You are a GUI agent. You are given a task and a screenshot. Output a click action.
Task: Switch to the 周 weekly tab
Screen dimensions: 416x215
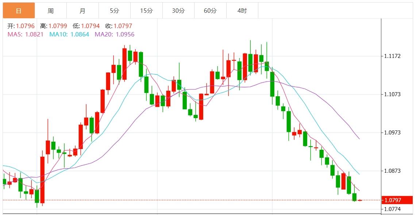pos(51,11)
